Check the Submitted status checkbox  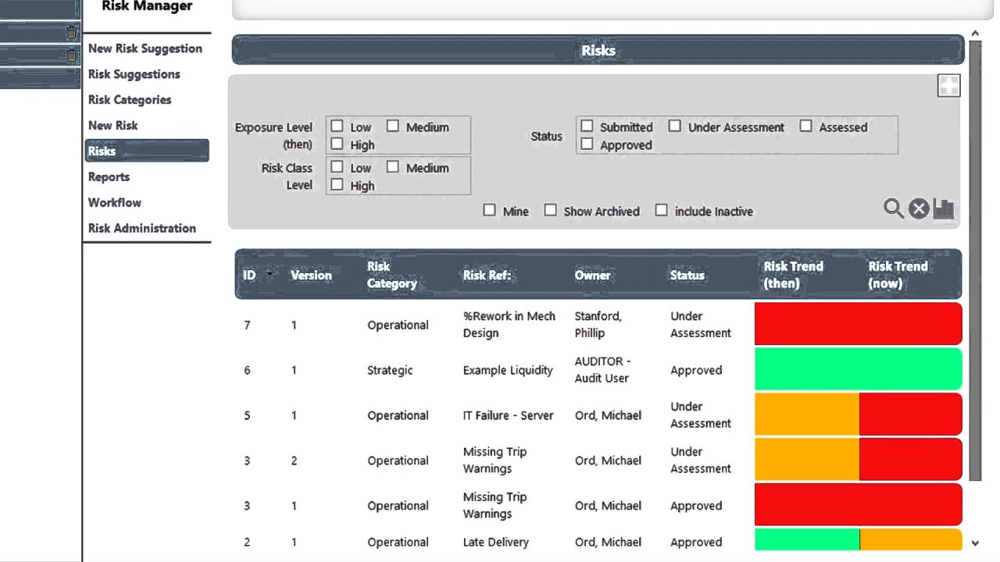(x=587, y=126)
